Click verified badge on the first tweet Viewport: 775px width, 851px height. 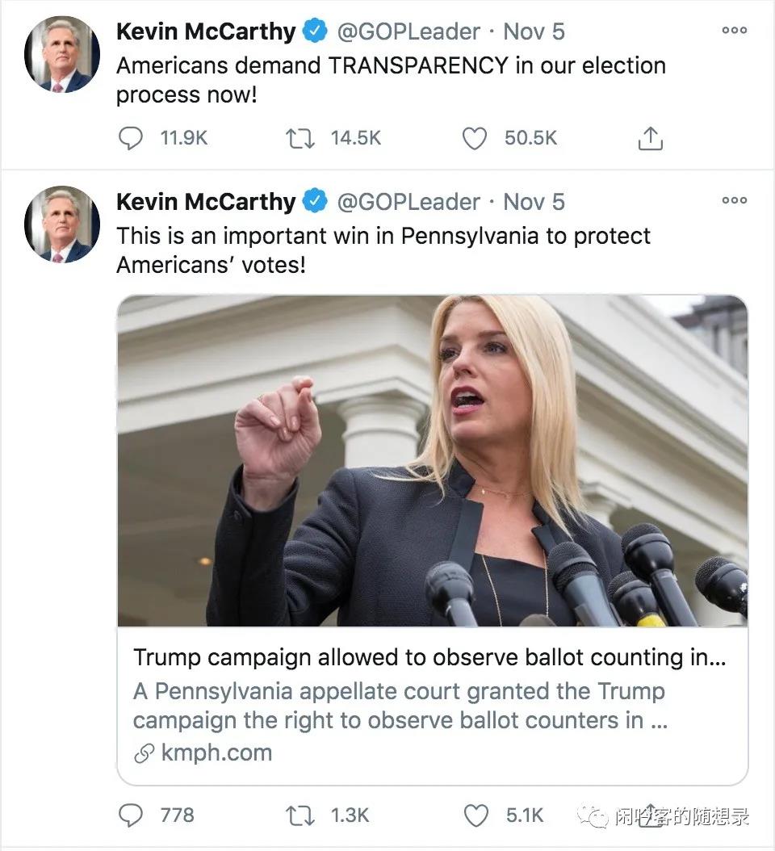315,32
